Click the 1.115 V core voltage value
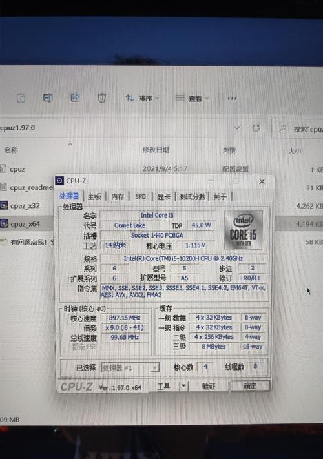The height and width of the screenshot is (459, 323). click(195, 245)
